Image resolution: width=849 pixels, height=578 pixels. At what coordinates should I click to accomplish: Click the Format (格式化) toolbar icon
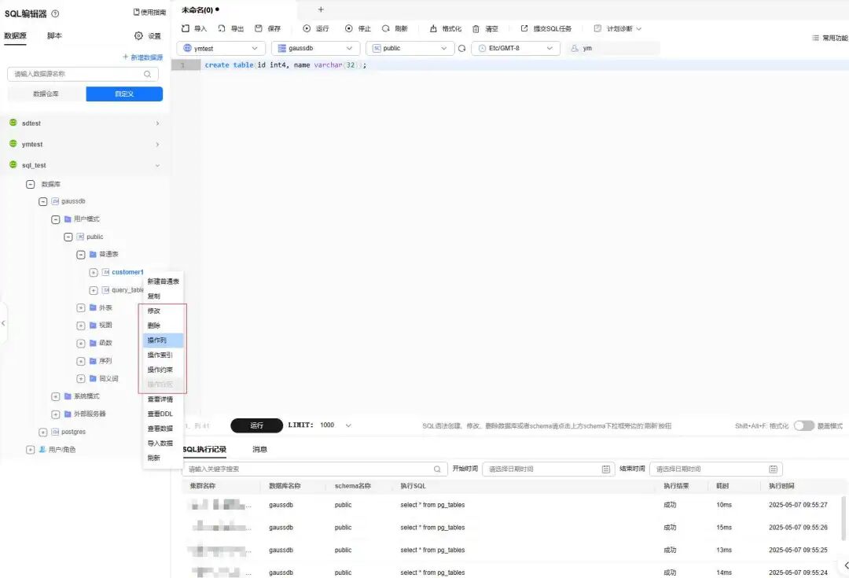[x=433, y=29]
